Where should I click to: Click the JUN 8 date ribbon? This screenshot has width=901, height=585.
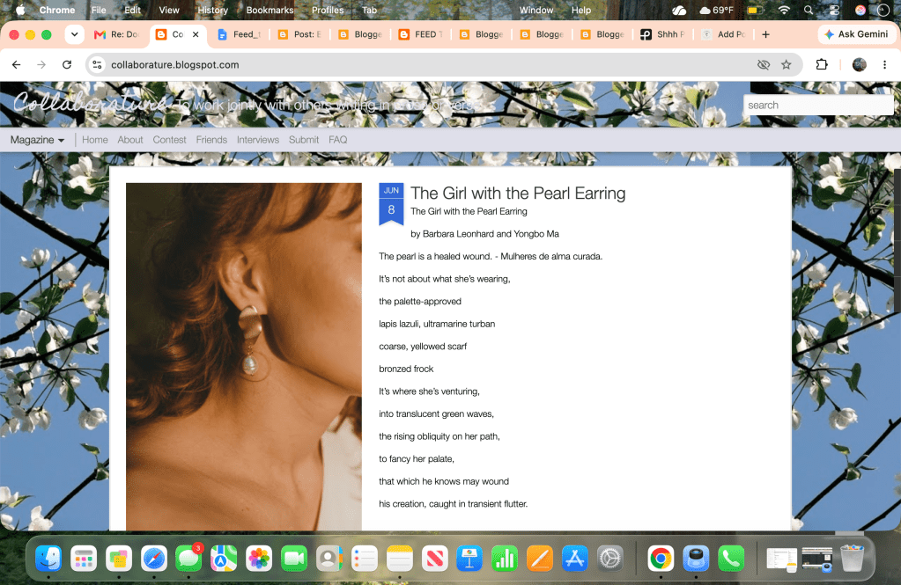391,204
